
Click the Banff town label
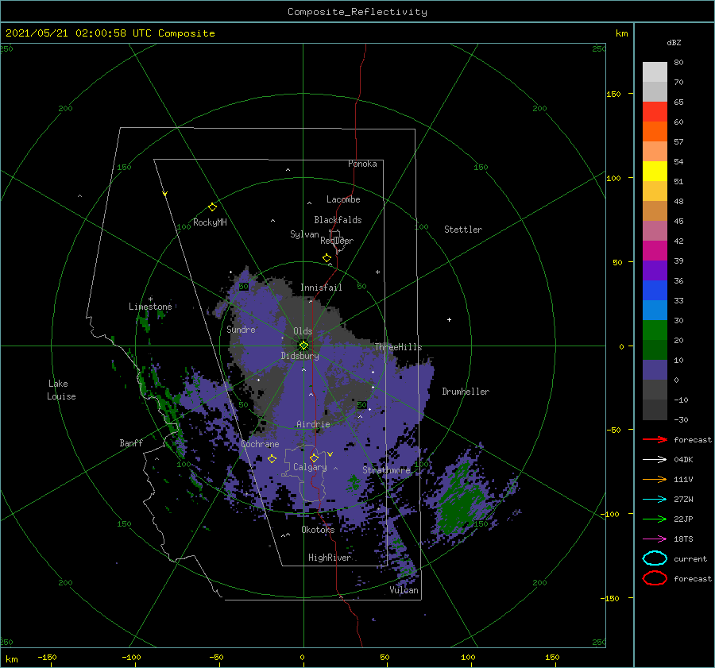pos(131,442)
